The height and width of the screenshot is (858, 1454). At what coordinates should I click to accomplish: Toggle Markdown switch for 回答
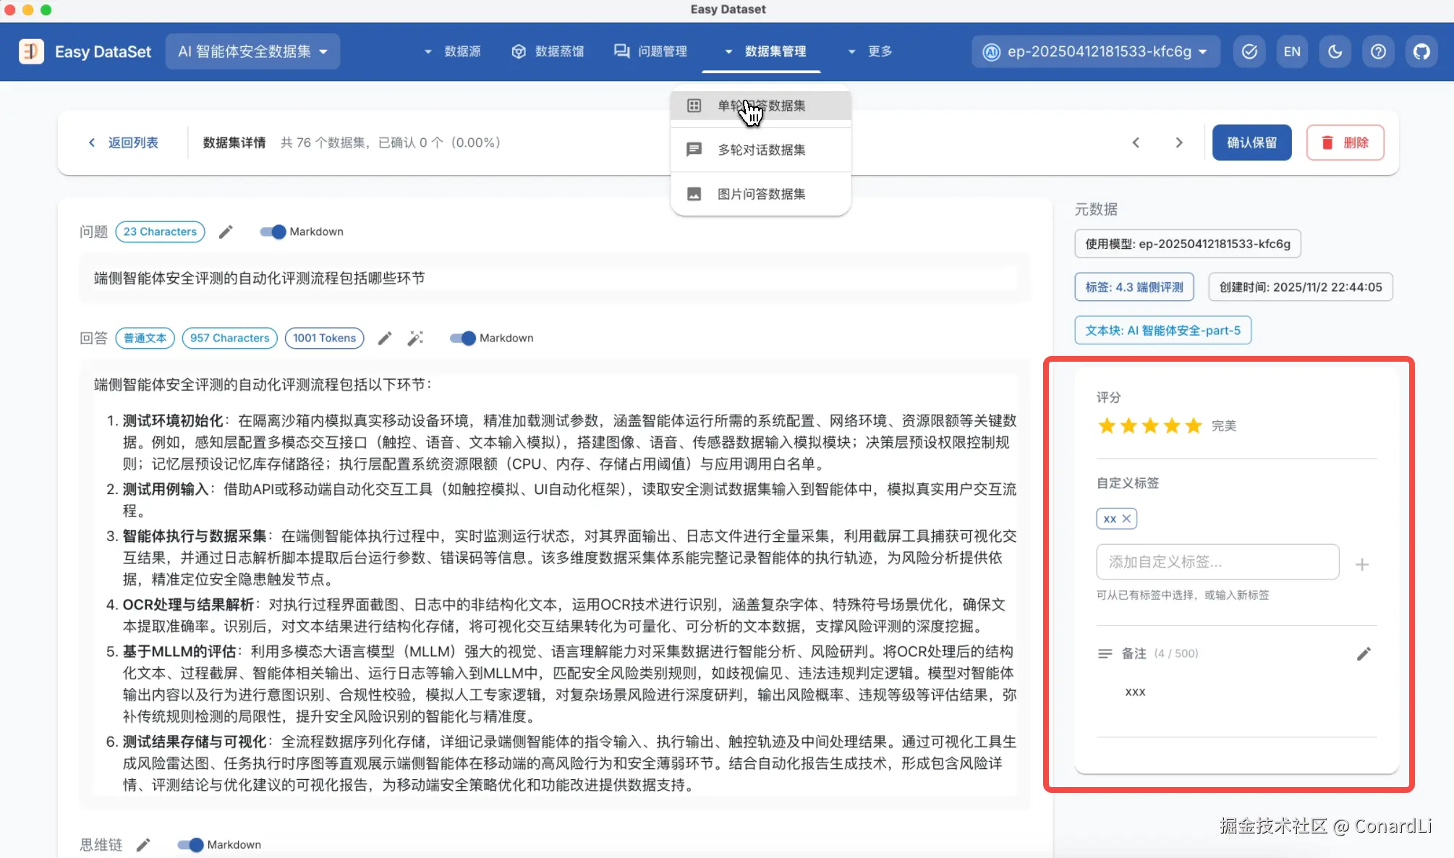(463, 338)
